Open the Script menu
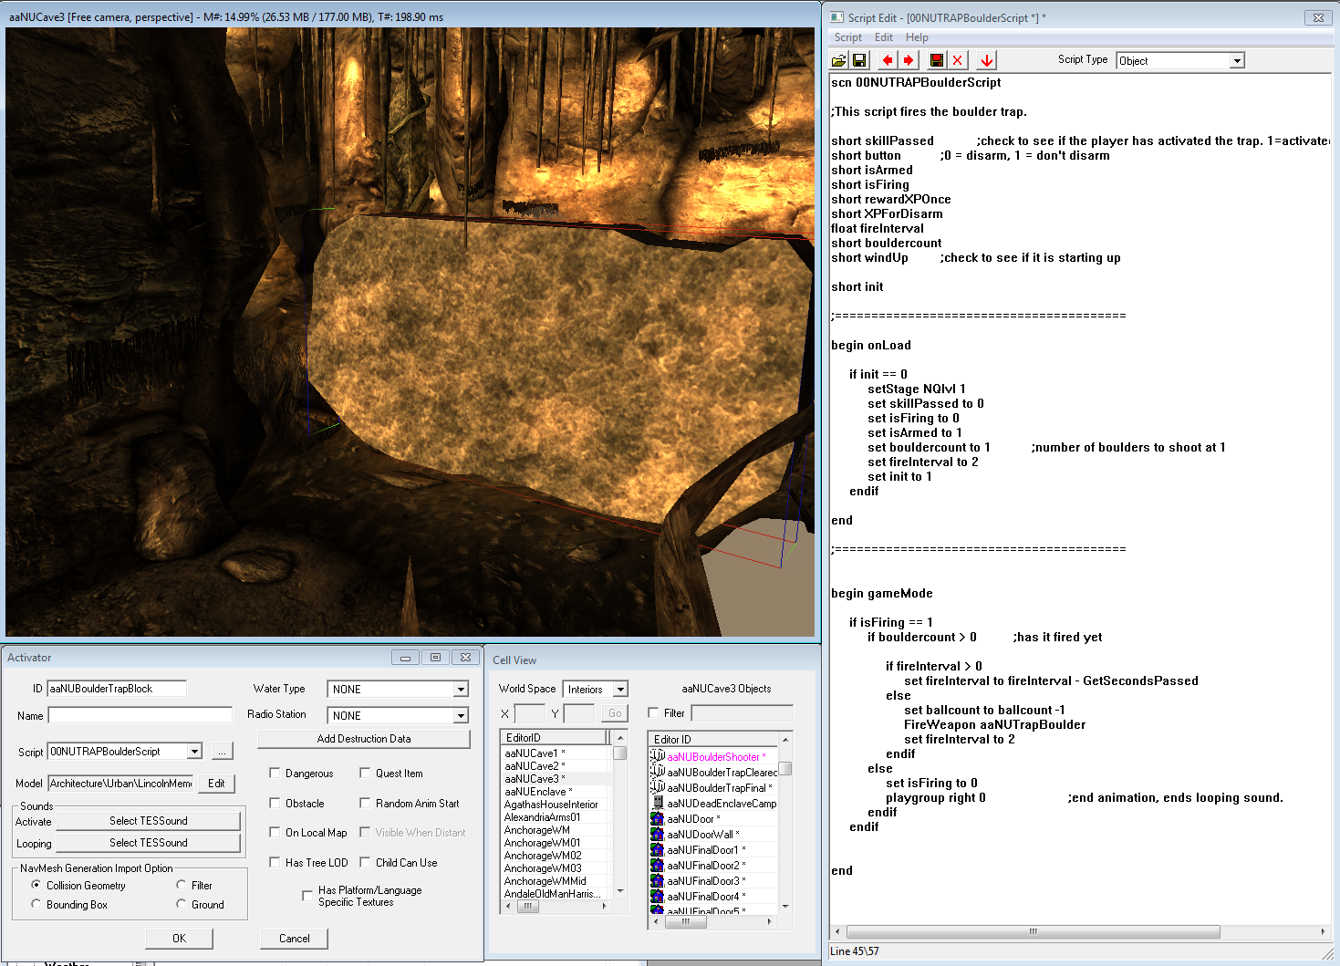Image resolution: width=1340 pixels, height=966 pixels. click(847, 37)
